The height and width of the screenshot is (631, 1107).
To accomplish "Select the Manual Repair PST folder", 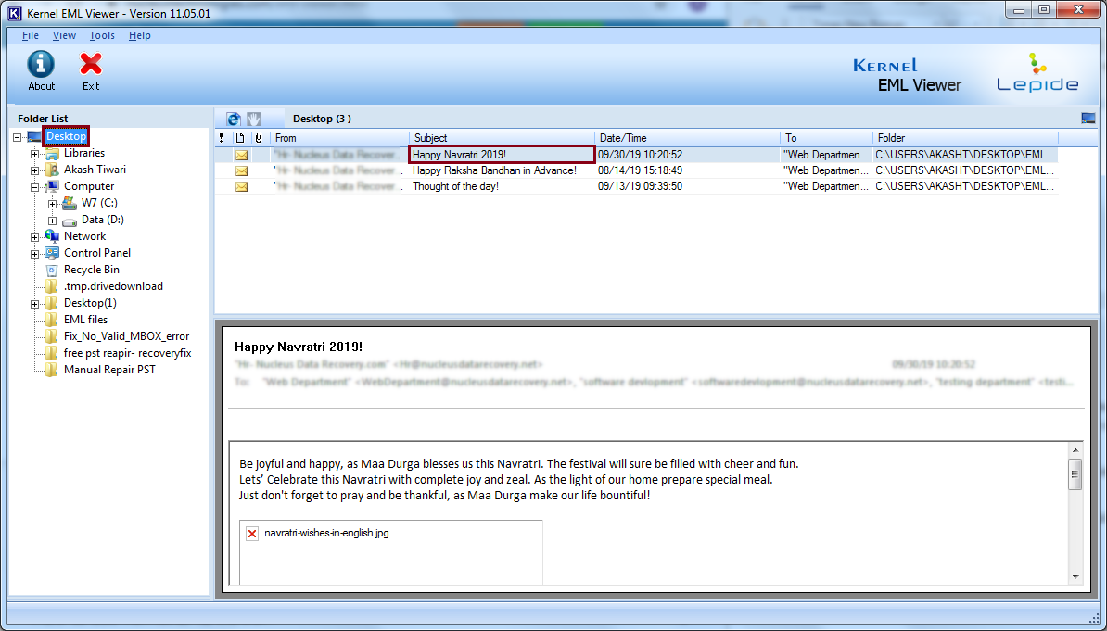I will coord(109,370).
